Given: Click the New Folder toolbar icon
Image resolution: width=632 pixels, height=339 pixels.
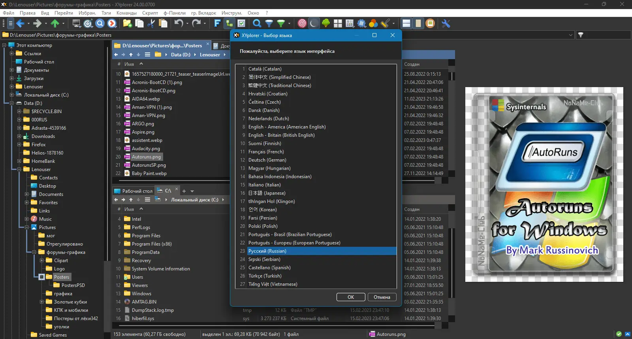Looking at the screenshot, I should point(127,24).
